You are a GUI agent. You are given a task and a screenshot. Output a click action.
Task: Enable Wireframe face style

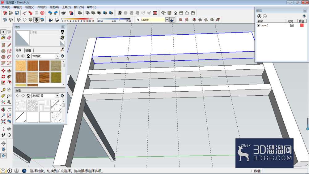tap(19, 20)
